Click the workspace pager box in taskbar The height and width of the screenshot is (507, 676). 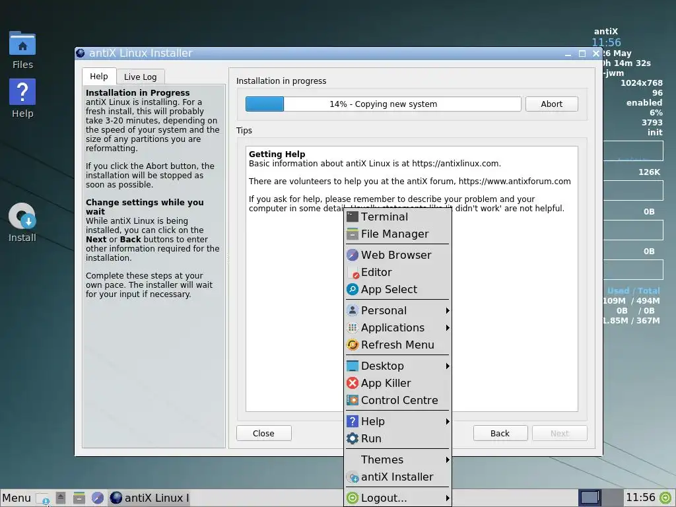tap(590, 498)
